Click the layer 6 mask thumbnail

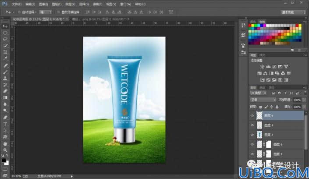click(269, 144)
